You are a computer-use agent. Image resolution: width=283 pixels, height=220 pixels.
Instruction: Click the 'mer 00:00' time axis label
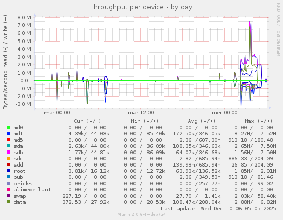225,113
